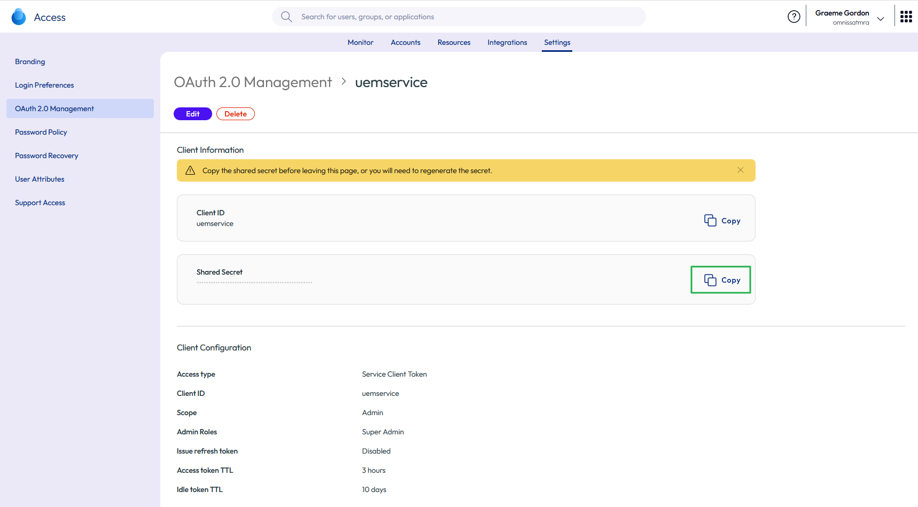Screen dimensions: 918x507
Task: Open the help icon in the top bar
Action: point(793,16)
